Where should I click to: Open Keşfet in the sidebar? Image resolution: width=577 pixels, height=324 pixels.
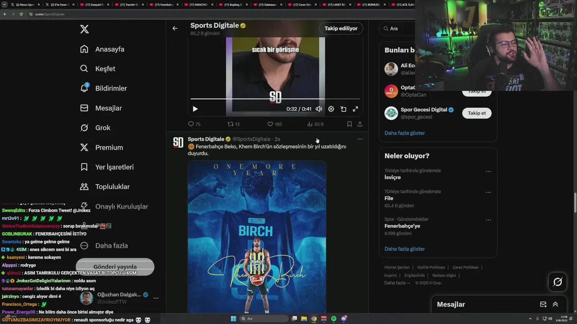pyautogui.click(x=98, y=69)
